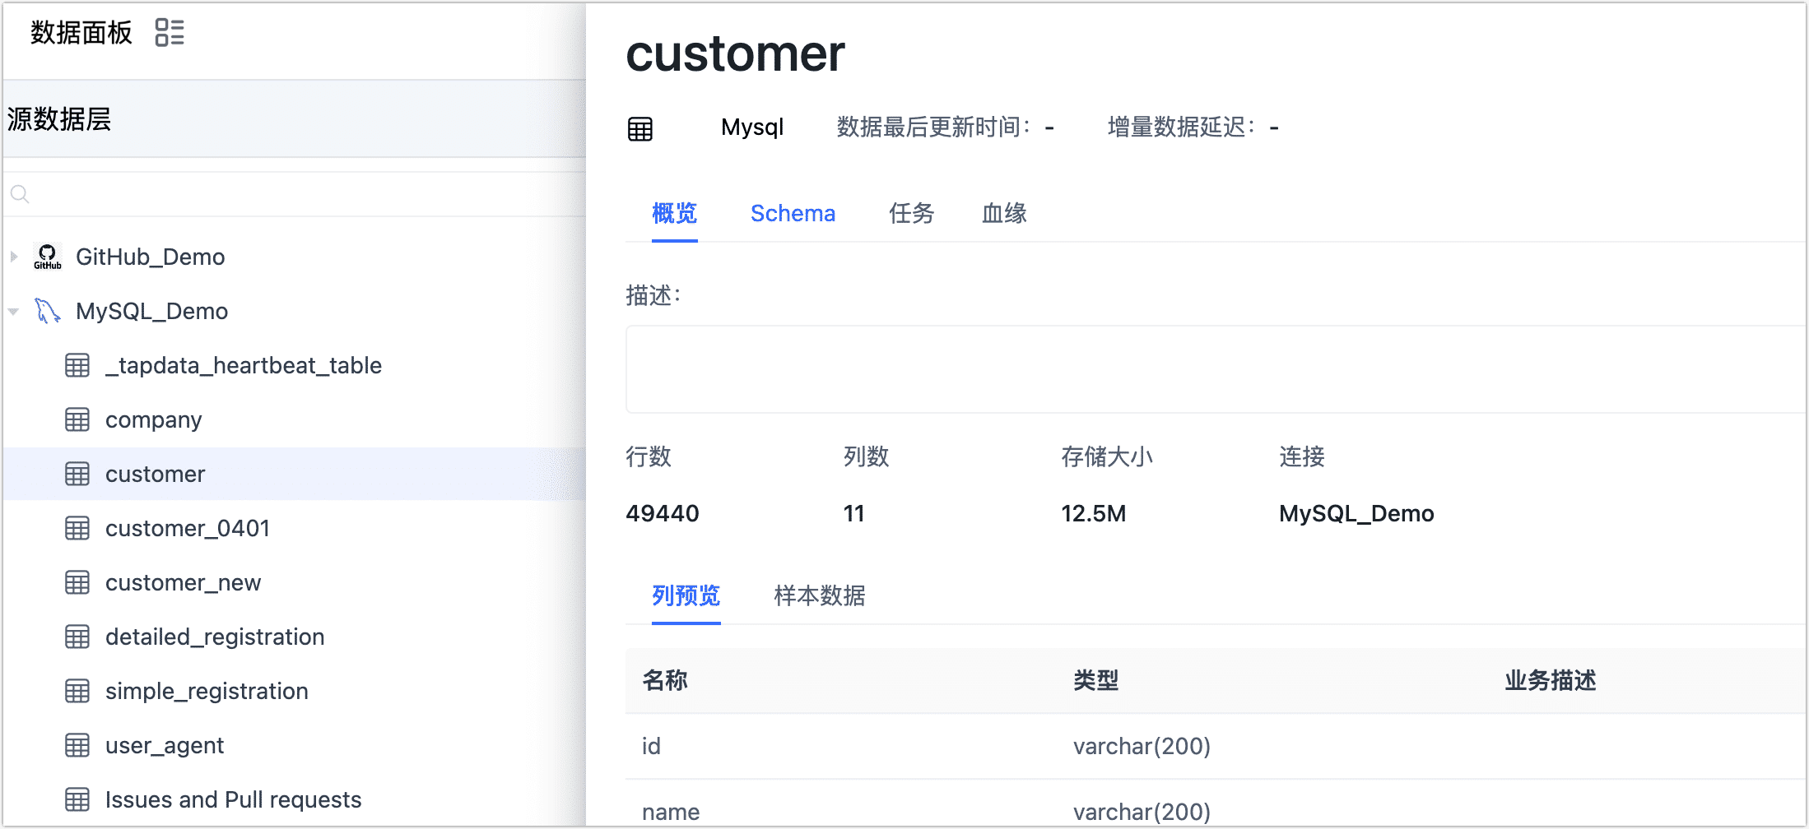Switch to the Schema tab
The width and height of the screenshot is (1809, 829).
(x=793, y=213)
